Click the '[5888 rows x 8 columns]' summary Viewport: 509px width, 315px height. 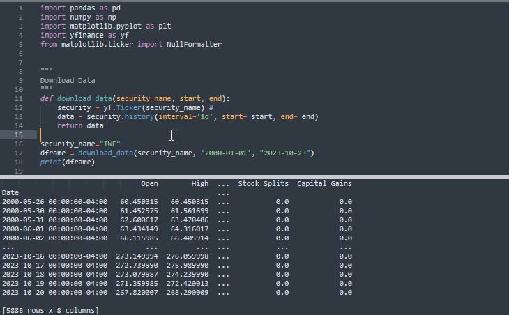click(x=50, y=310)
